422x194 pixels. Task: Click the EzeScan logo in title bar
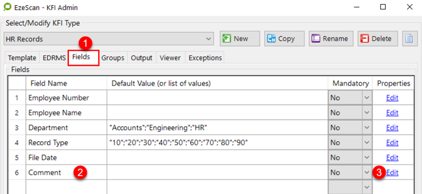[x=7, y=7]
